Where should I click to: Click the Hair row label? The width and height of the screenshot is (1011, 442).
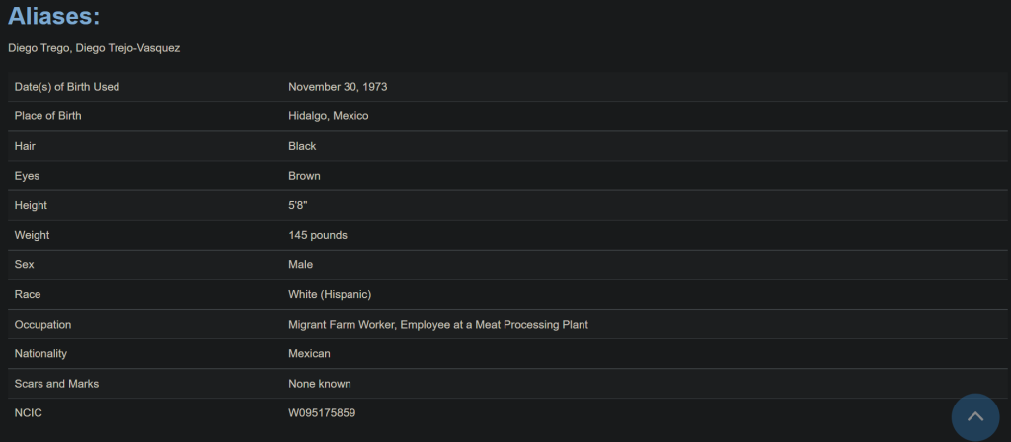coord(27,146)
